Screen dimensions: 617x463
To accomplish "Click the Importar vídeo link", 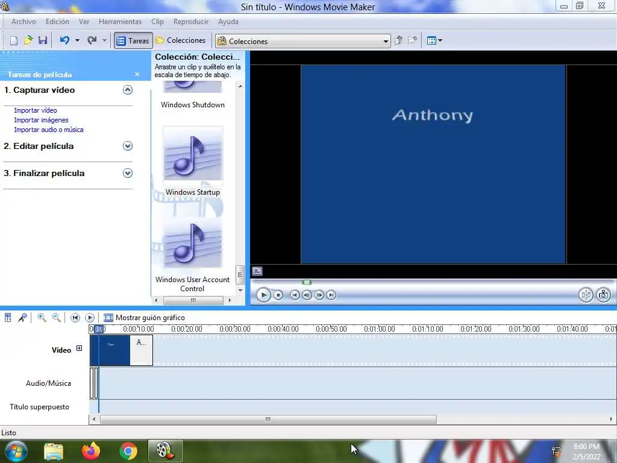I will tap(36, 110).
